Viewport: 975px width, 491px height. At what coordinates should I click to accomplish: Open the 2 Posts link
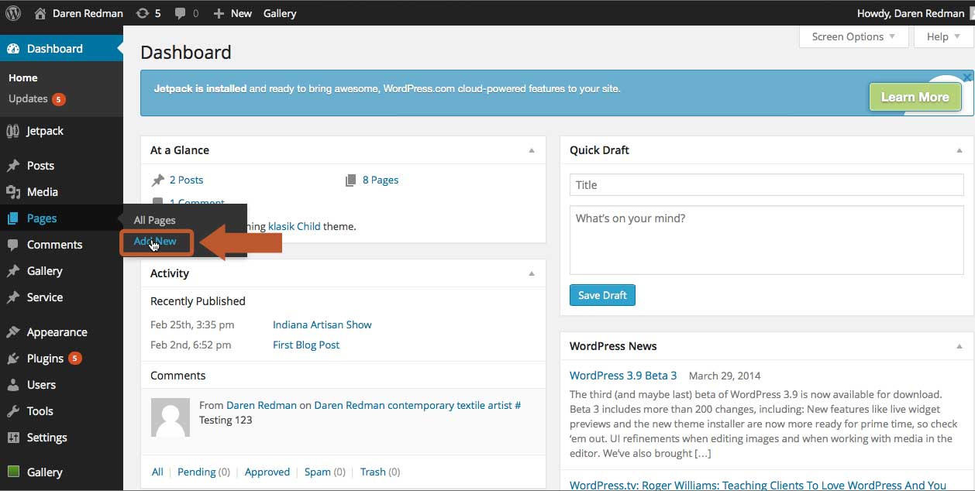click(186, 180)
